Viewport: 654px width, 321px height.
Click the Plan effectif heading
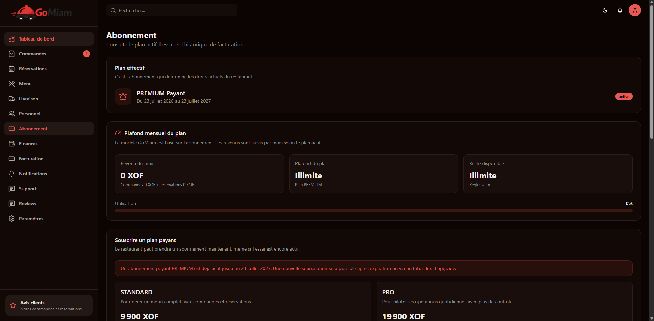pos(130,68)
